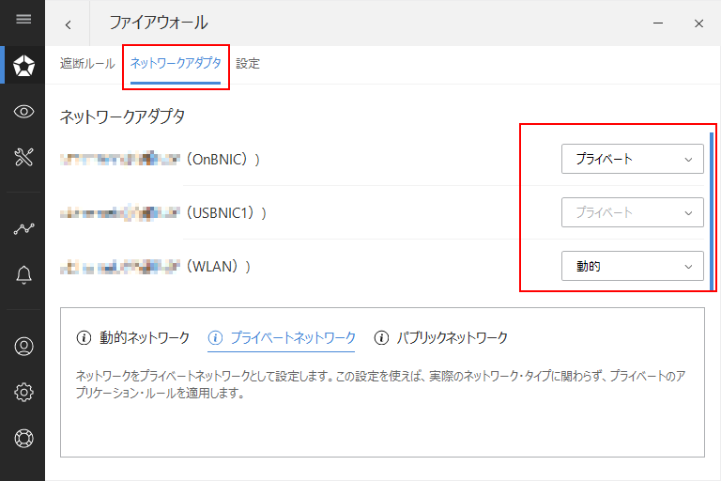Viewport: 721px width, 481px height.
Task: Show the パブリックネットワーク description
Action: coord(452,337)
